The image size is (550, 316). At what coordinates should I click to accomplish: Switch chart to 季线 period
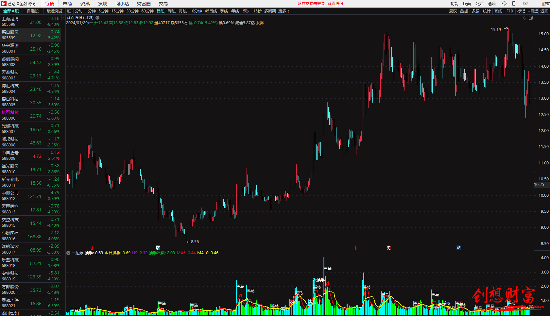pyautogui.click(x=224, y=11)
